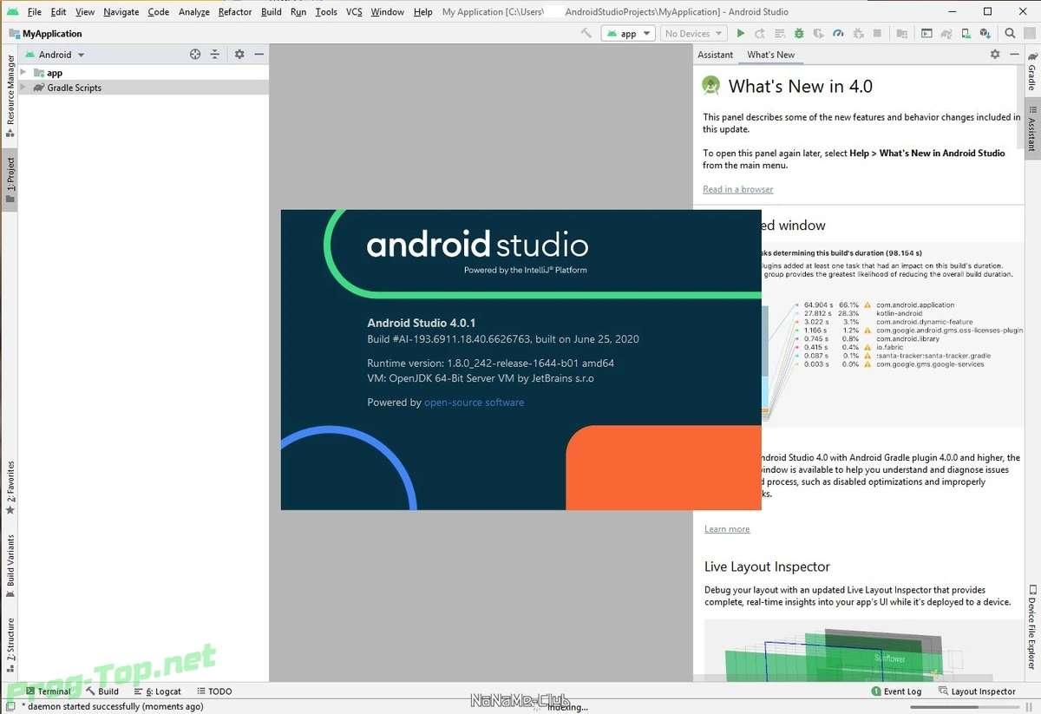Open the File menu

pos(35,12)
